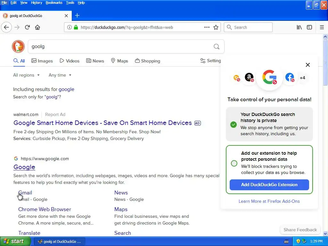This screenshot has width=328, height=246.
Task: Switch to the News results tab
Action: (95, 61)
